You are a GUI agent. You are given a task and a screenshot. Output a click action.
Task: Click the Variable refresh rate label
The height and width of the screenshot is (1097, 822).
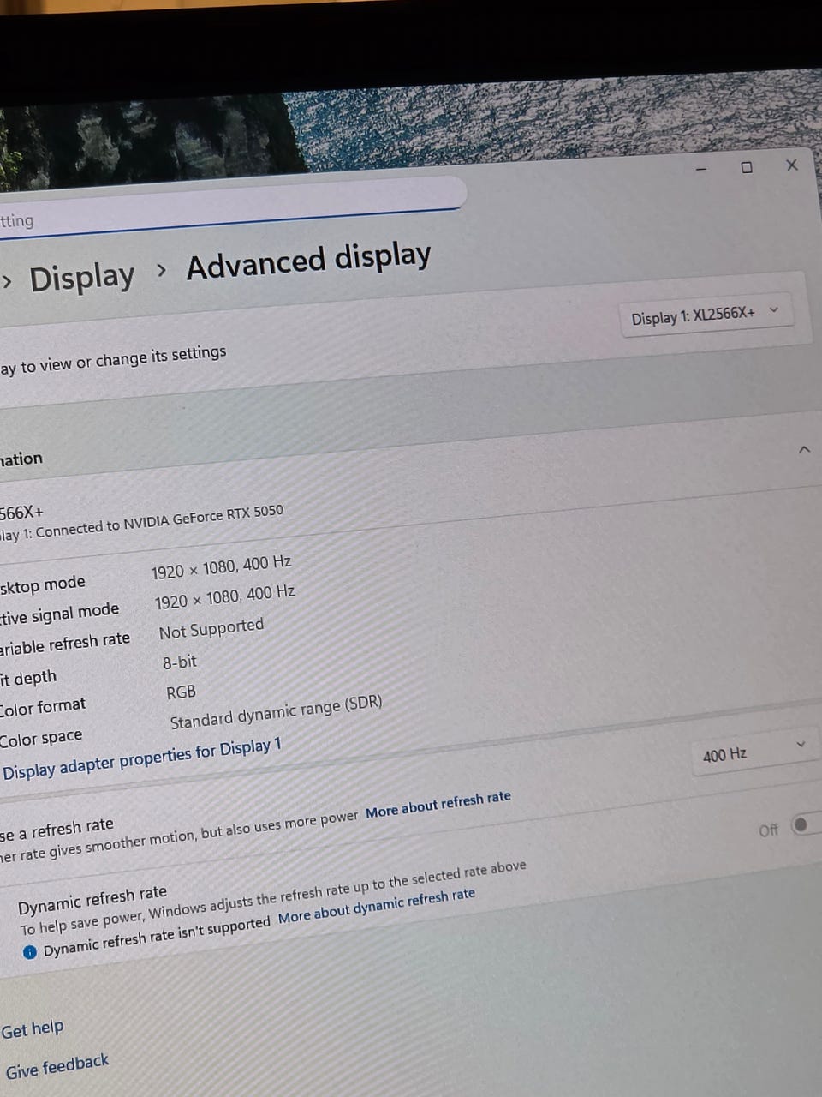(64, 644)
